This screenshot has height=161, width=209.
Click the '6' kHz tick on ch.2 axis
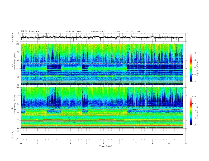18,104
